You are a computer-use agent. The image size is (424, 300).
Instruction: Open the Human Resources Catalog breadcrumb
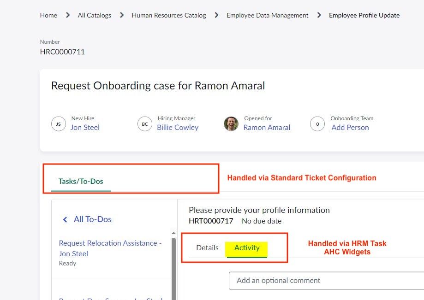click(168, 15)
